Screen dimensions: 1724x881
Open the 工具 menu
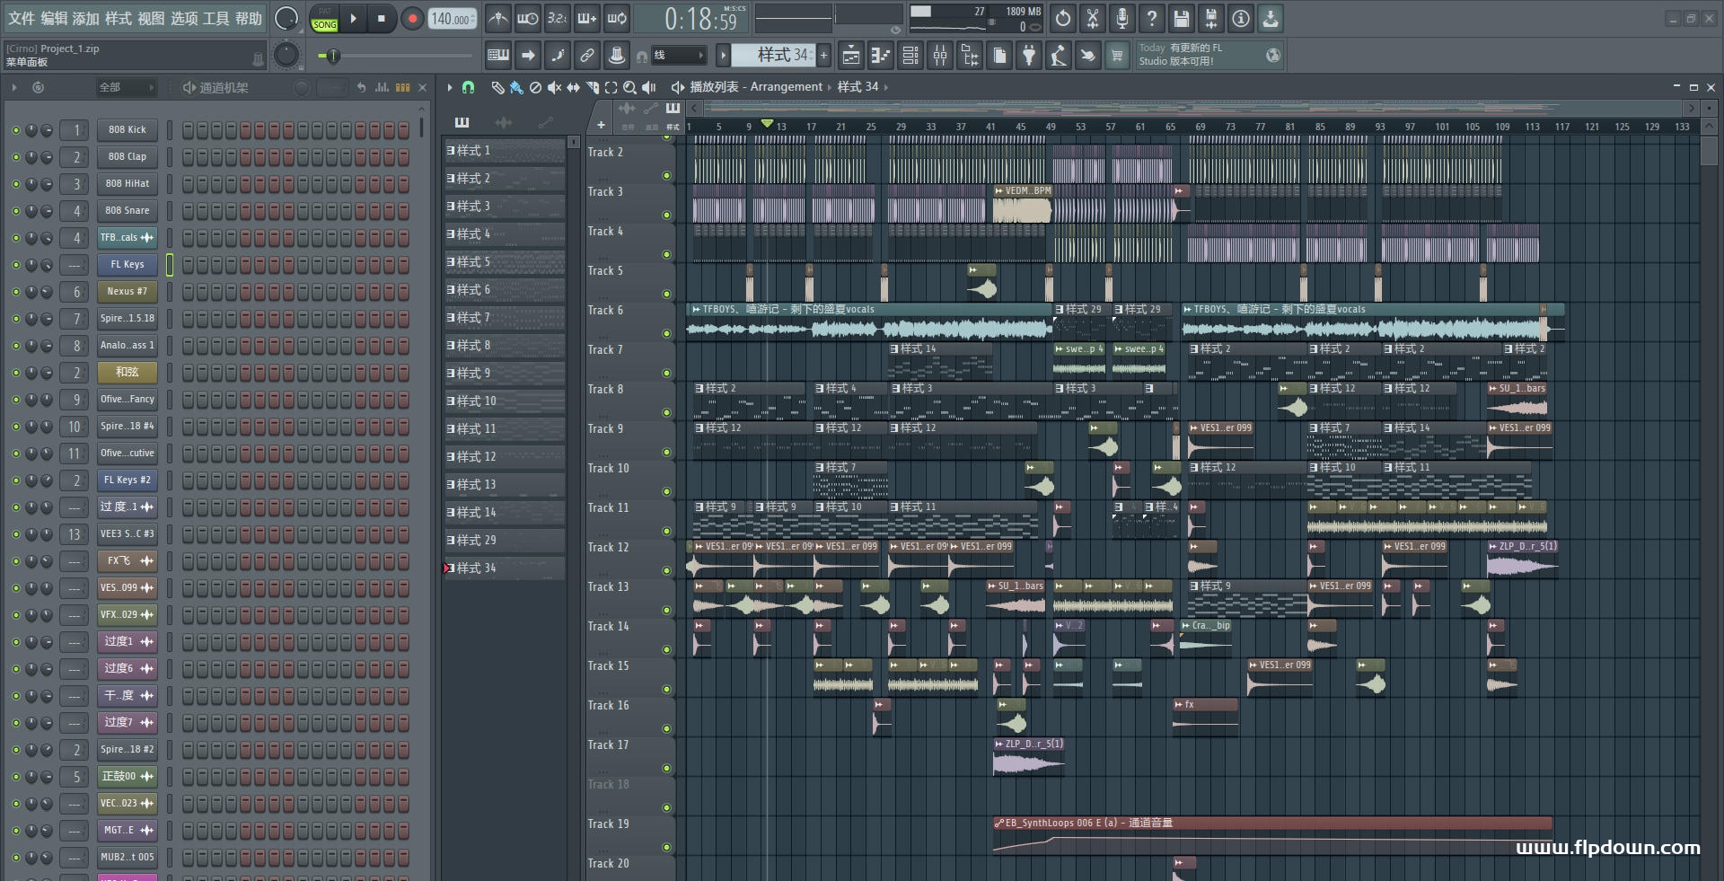216,18
